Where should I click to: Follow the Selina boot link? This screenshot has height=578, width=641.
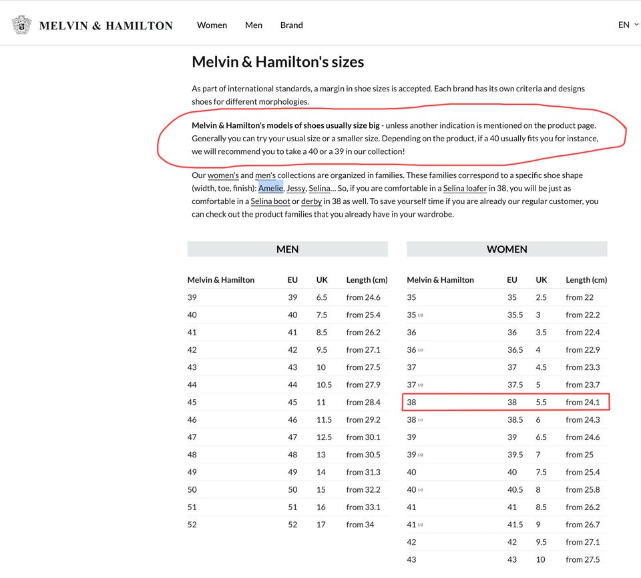pyautogui.click(x=270, y=201)
